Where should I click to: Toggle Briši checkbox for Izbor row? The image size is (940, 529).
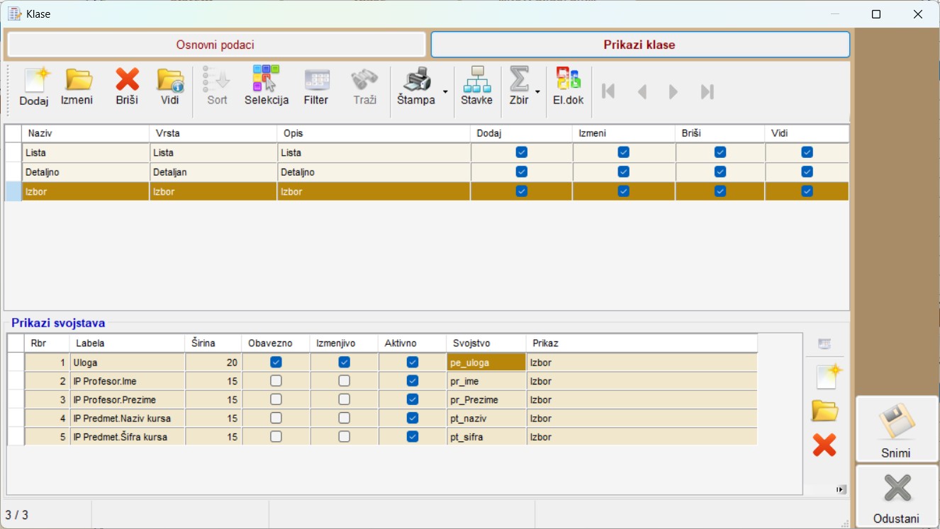pyautogui.click(x=720, y=191)
